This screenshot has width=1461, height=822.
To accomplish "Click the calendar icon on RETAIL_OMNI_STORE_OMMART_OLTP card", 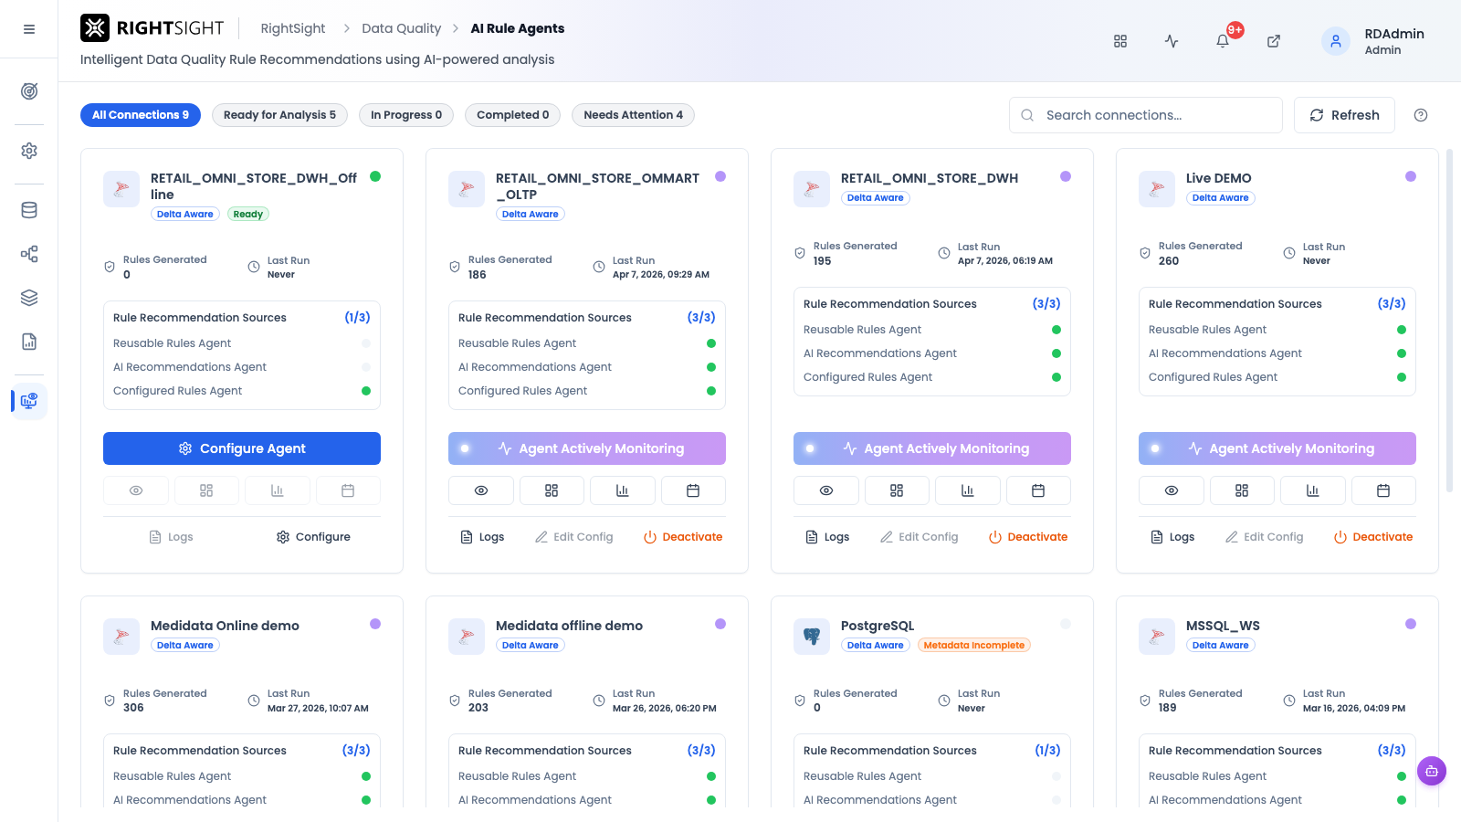I will point(693,490).
